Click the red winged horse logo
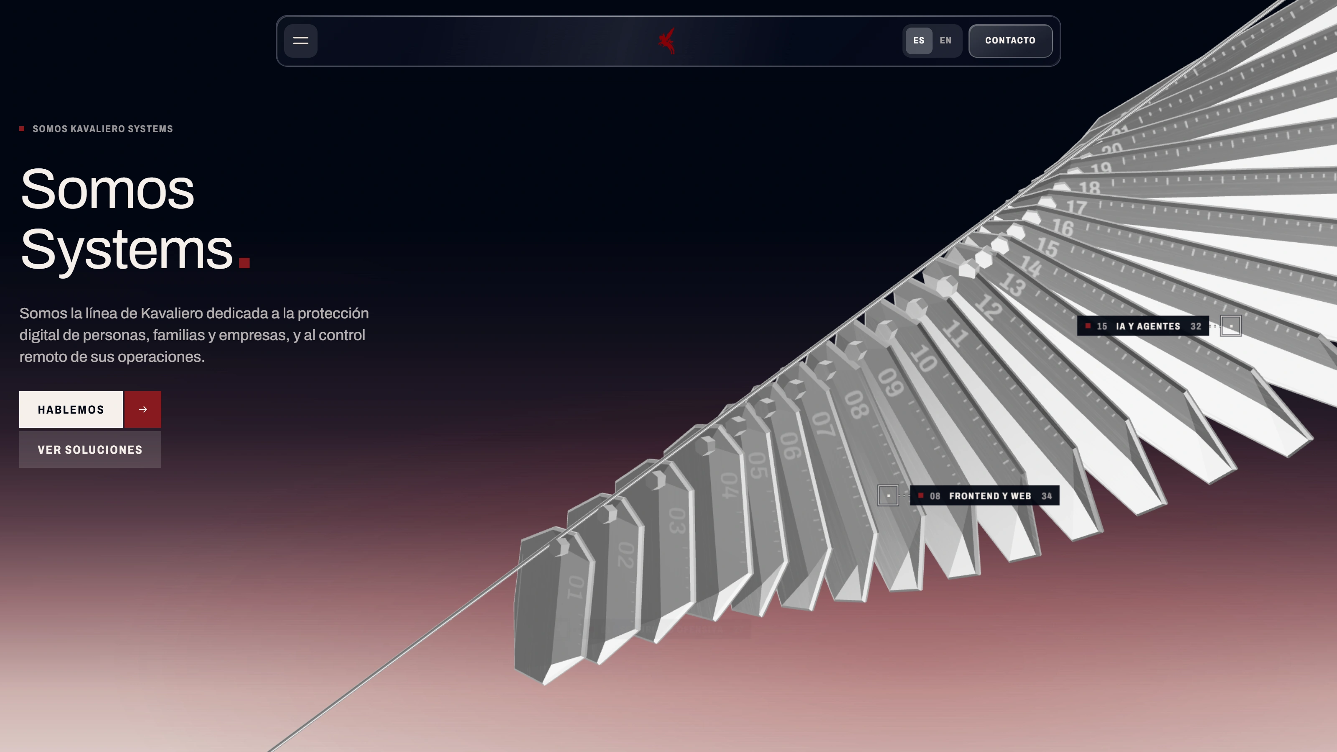 tap(668, 41)
